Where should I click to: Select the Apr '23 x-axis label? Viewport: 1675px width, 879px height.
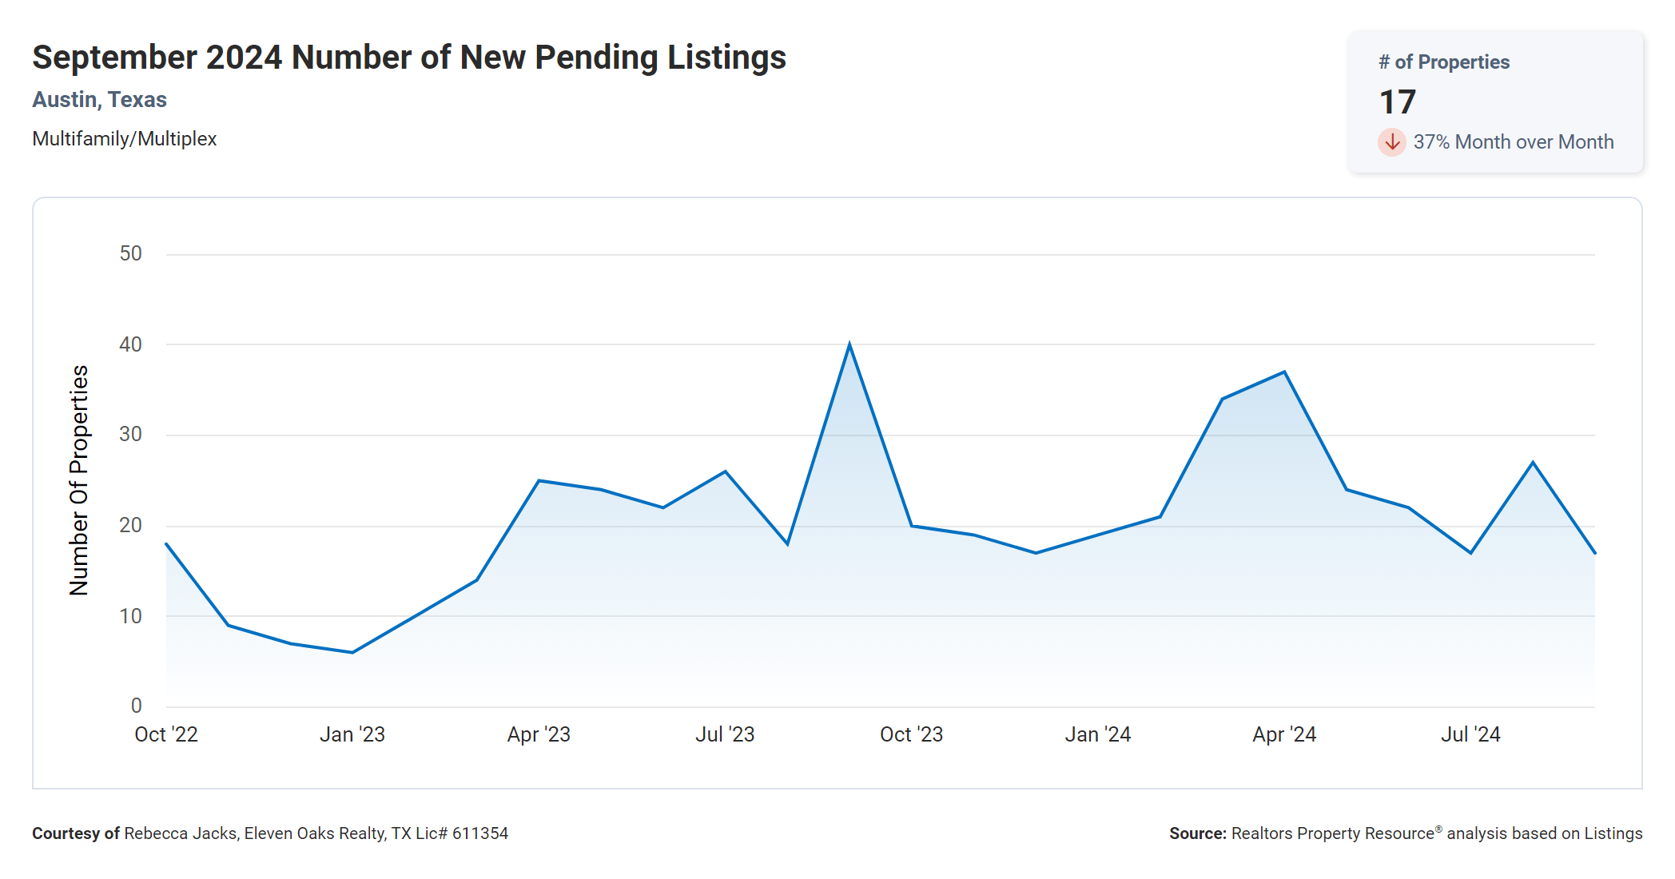click(539, 734)
